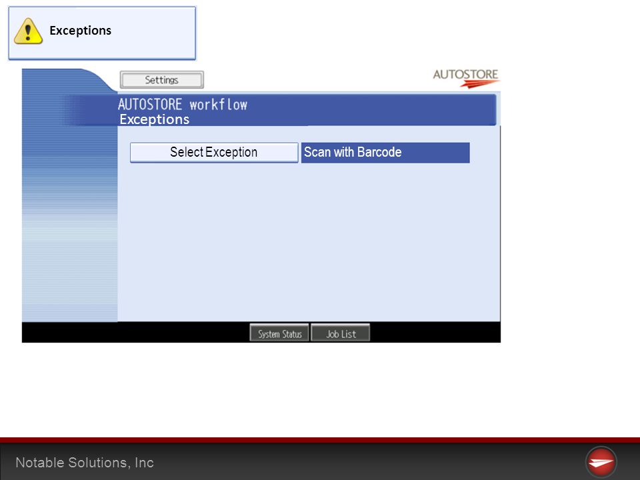Click the Select Exception button
The image size is (640, 480).
[x=214, y=152]
